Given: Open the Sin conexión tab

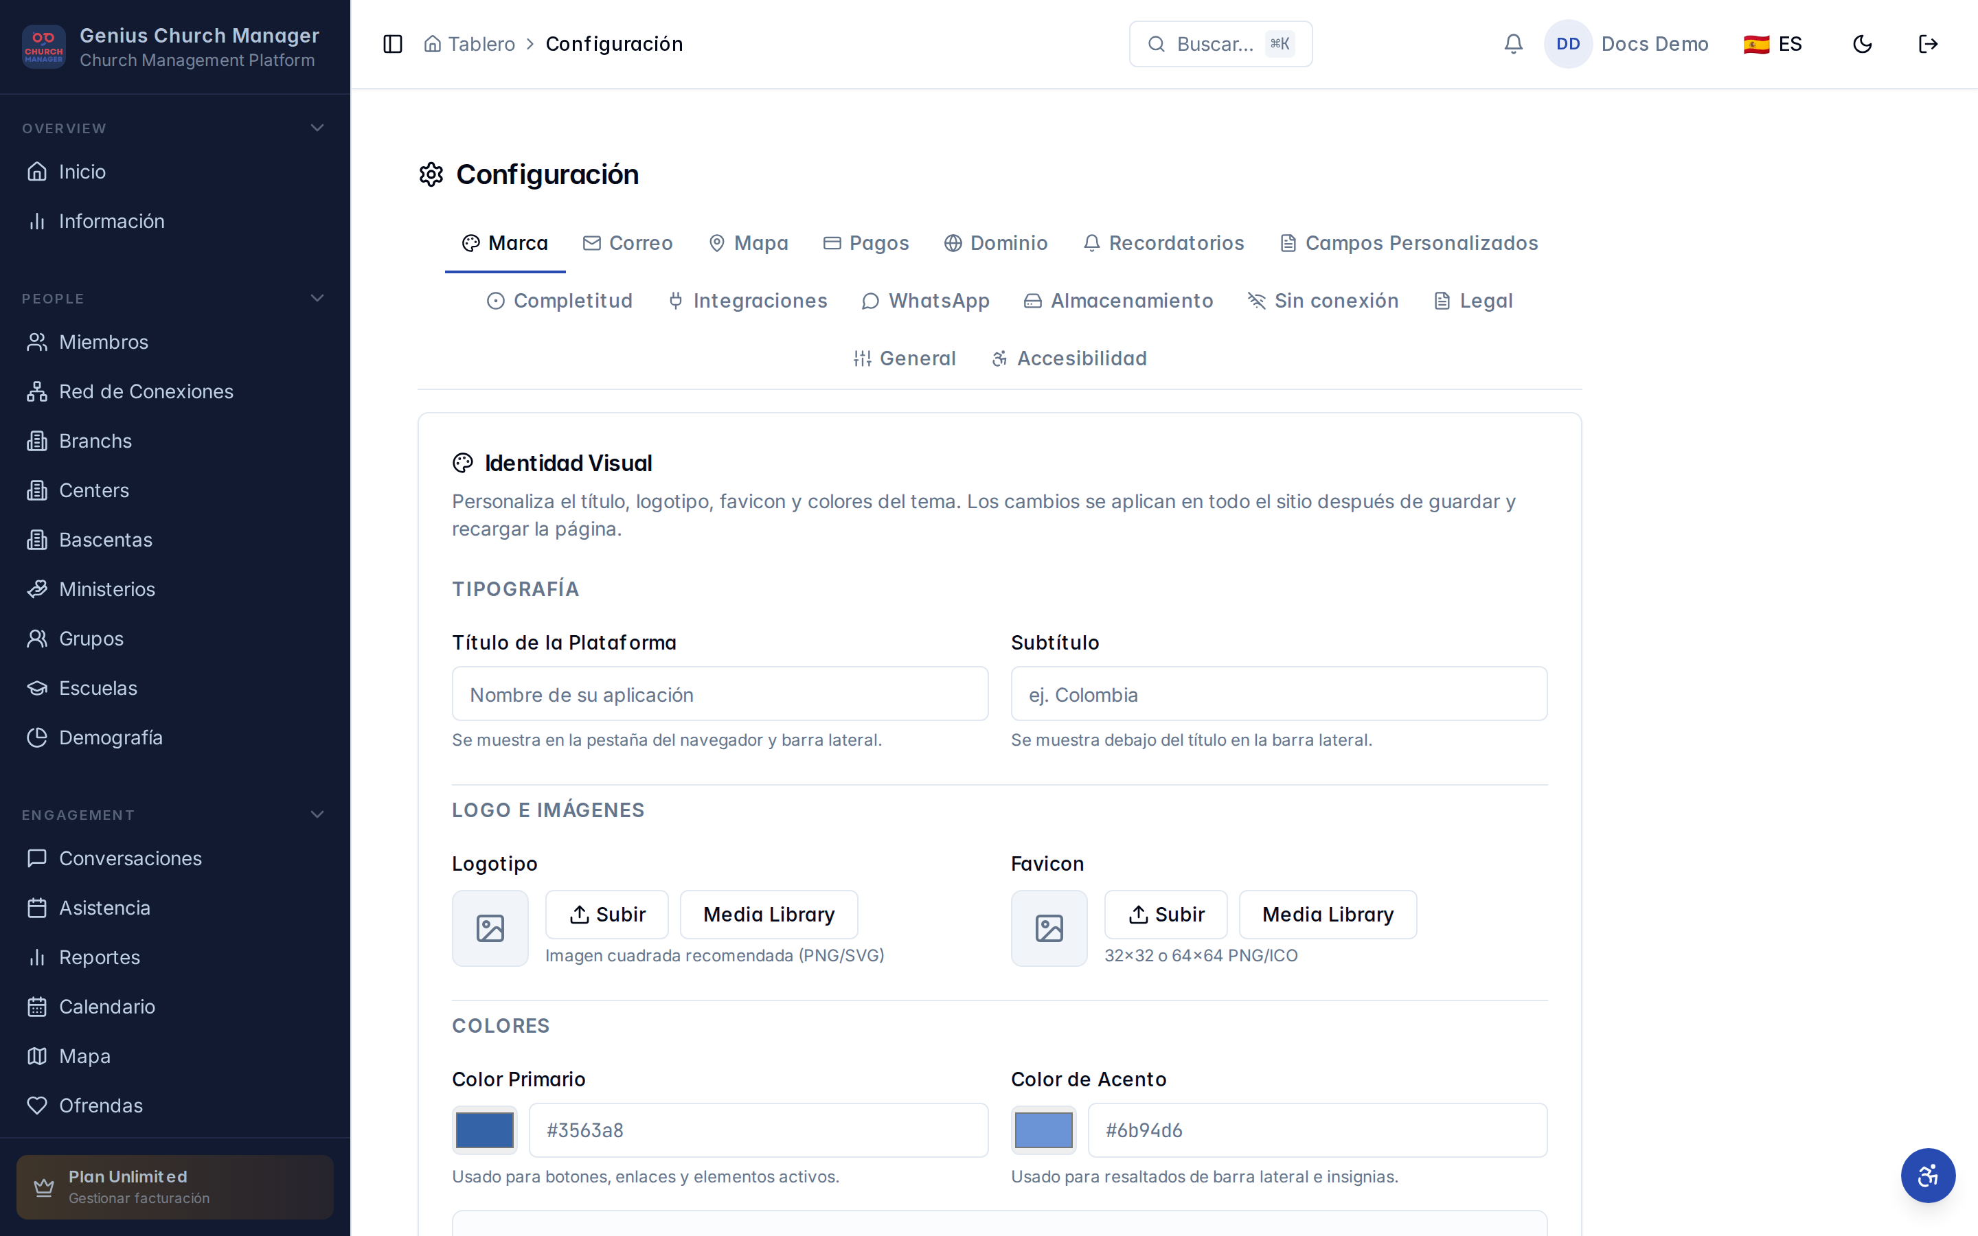Looking at the screenshot, I should [x=1323, y=301].
